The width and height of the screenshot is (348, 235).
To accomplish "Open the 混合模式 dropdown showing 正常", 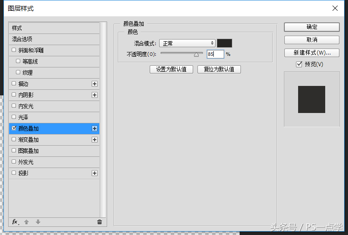I will coord(187,43).
